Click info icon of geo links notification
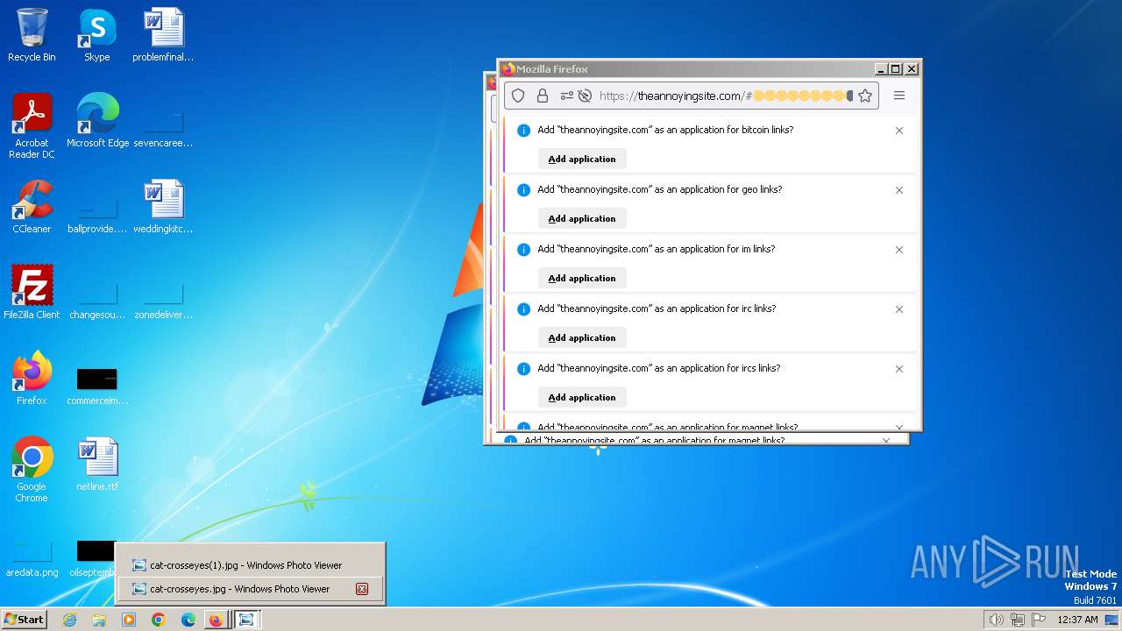The width and height of the screenshot is (1122, 631). pos(523,190)
